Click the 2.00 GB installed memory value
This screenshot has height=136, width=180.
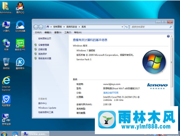[107, 104]
